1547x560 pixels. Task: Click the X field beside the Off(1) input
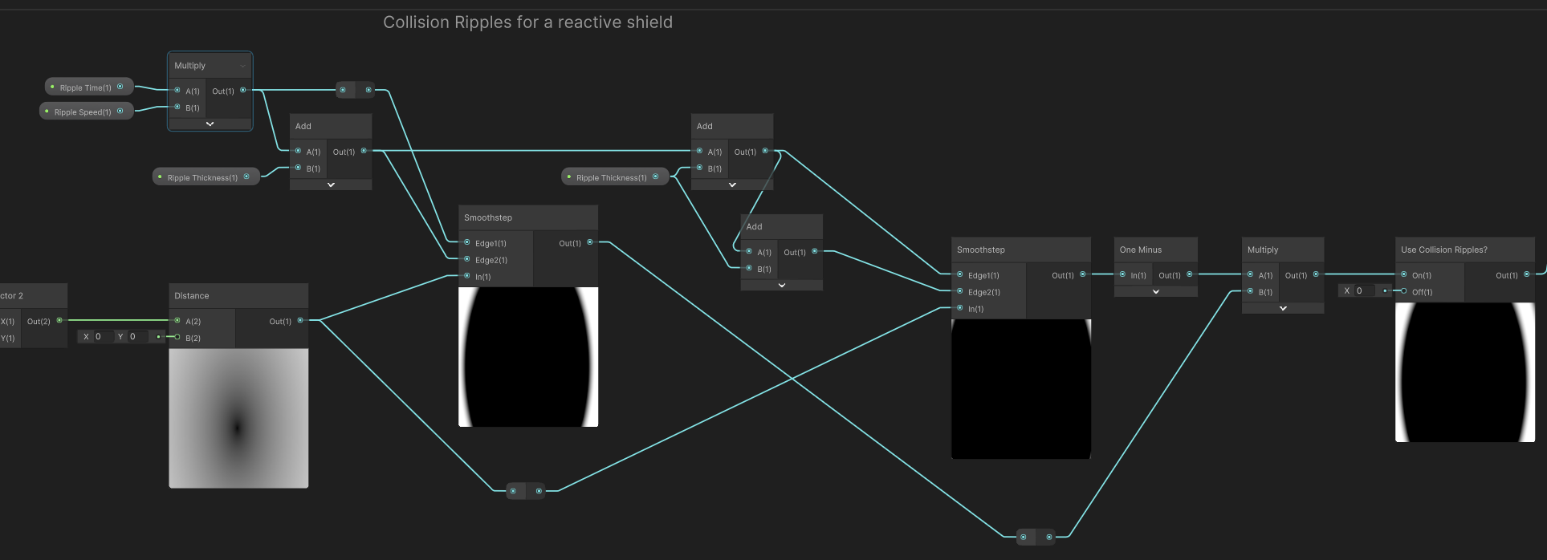click(1365, 291)
